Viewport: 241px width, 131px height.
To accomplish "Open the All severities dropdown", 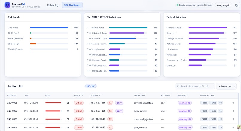I will coord(226,86).
